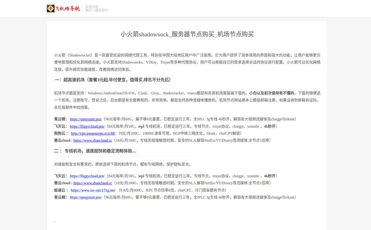Open the 极速云 www.xn--osv171g.net link

(93, 190)
